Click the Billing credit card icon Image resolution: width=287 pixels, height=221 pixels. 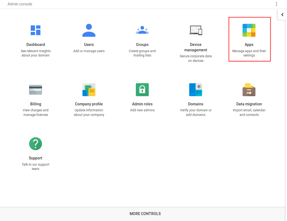pos(36,90)
